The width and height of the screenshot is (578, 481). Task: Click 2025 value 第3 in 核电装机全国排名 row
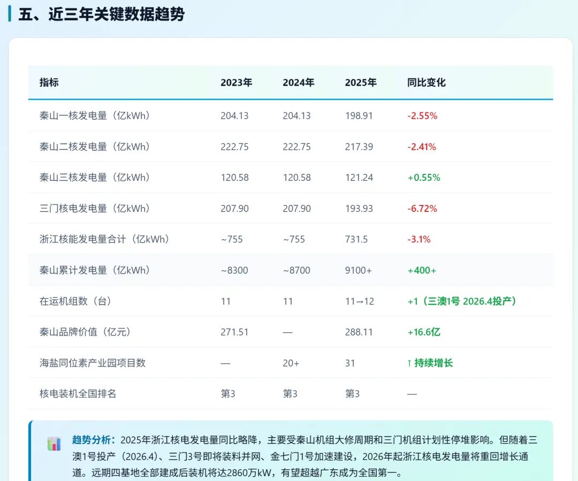[352, 394]
